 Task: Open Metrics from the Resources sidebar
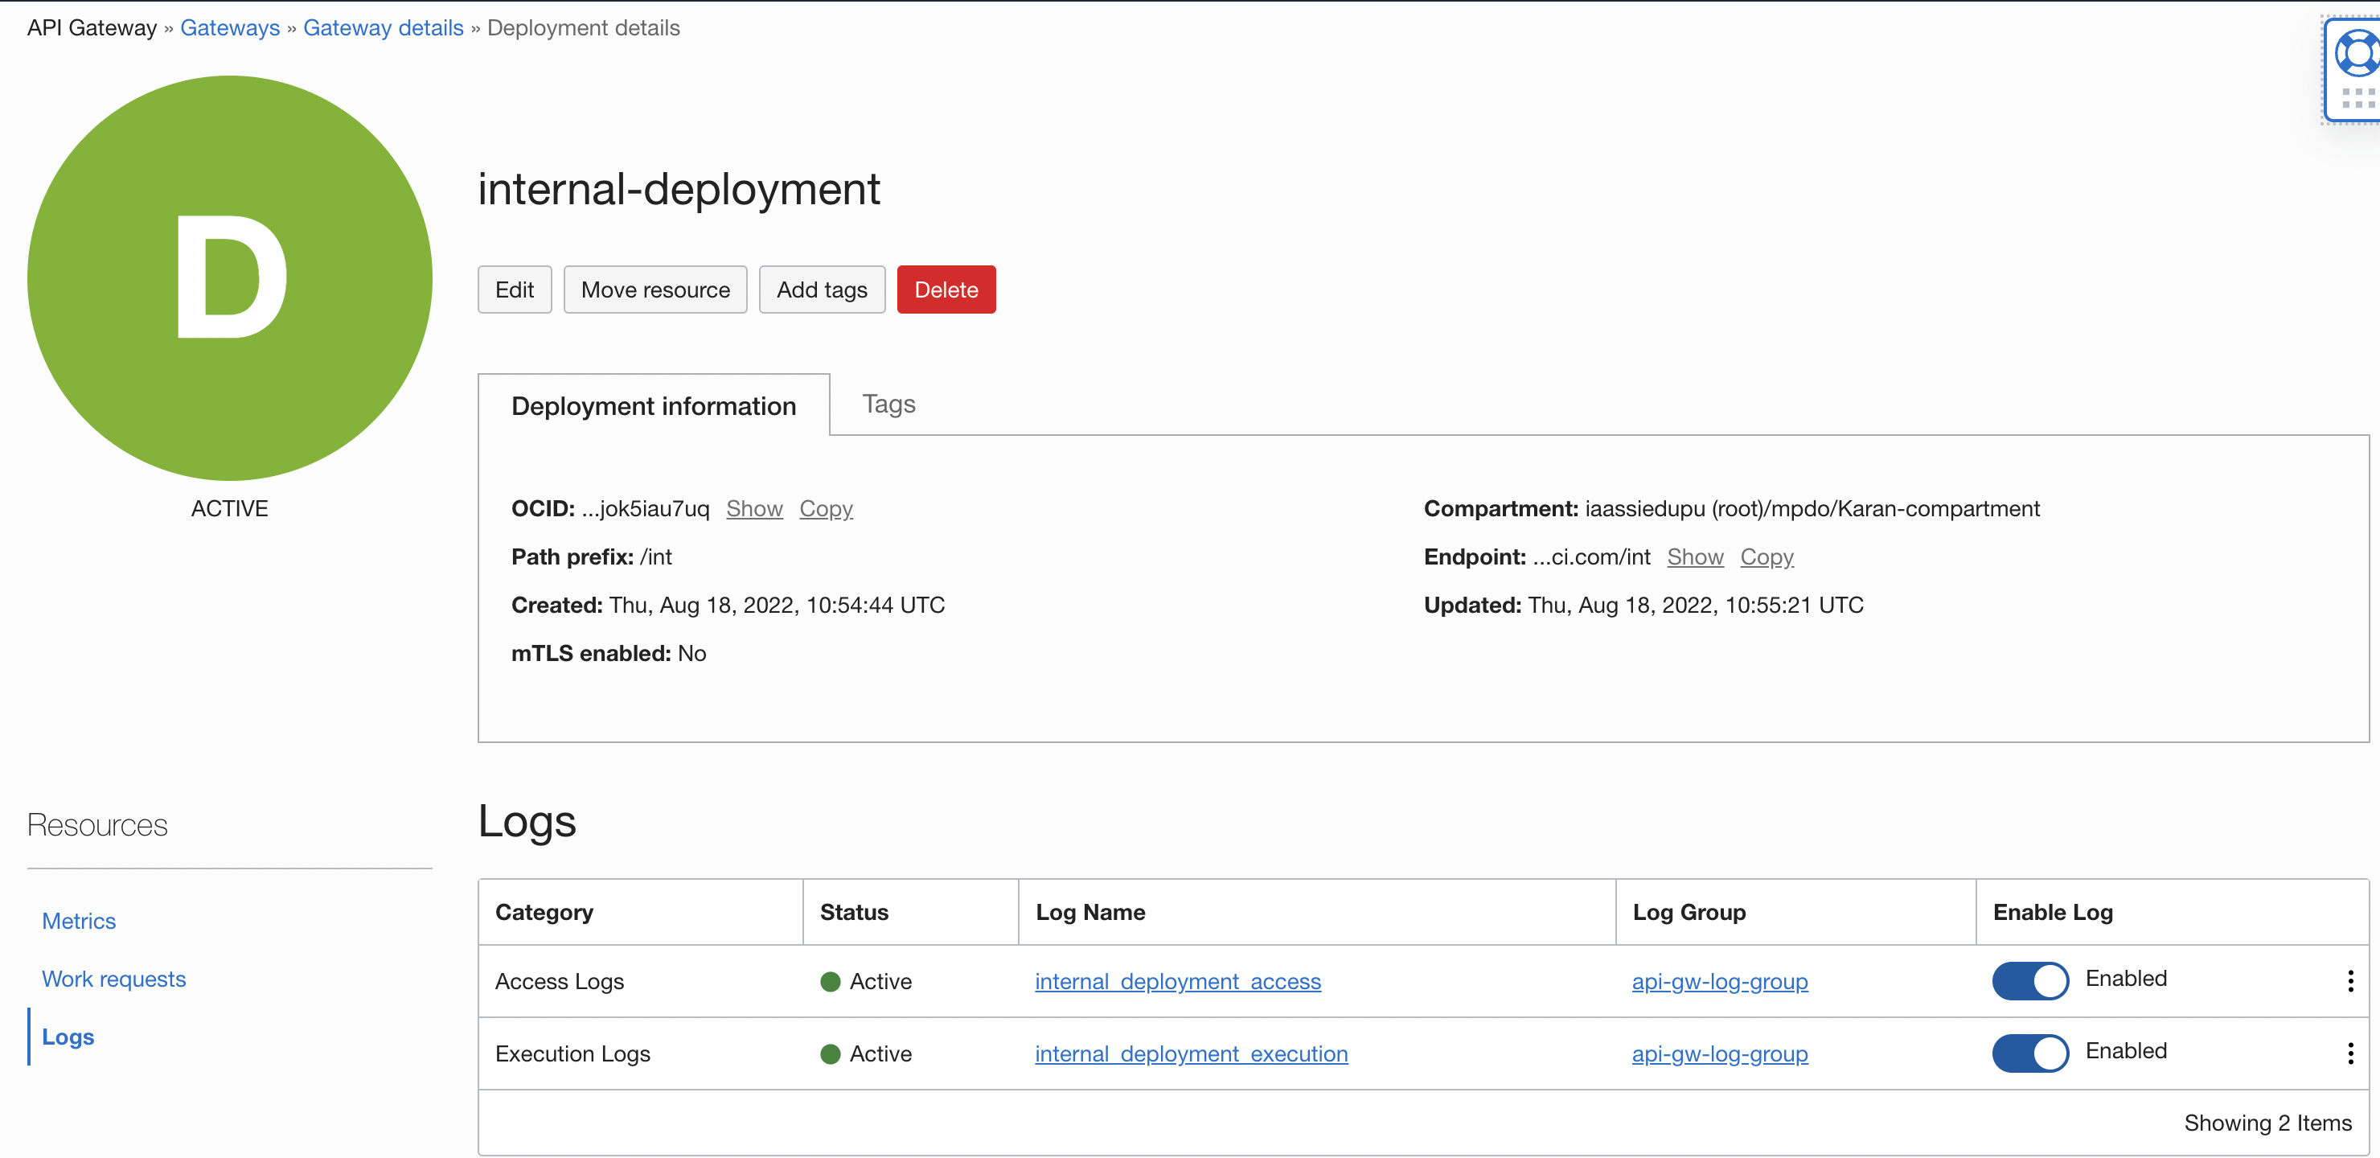(79, 921)
